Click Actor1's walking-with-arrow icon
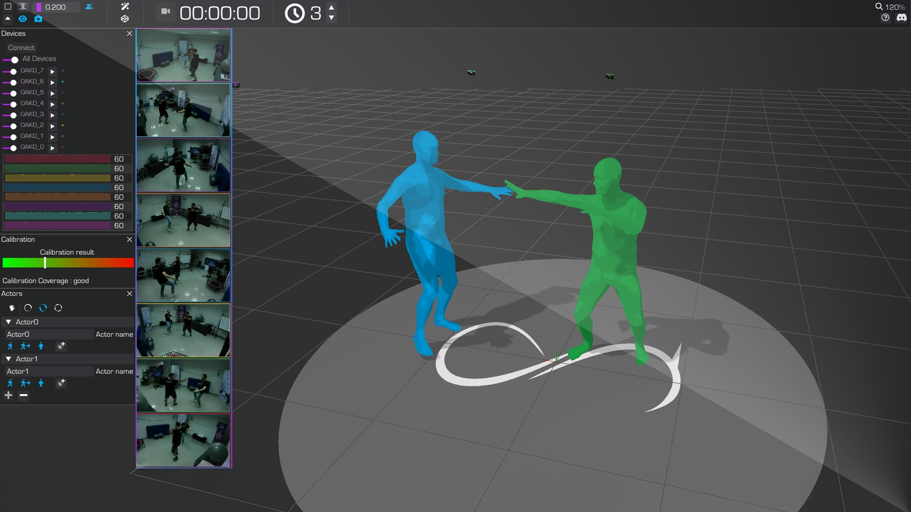Screen dimensions: 911x512 pyautogui.click(x=25, y=383)
